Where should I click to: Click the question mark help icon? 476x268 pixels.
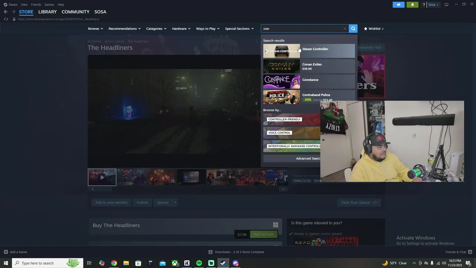point(424,5)
